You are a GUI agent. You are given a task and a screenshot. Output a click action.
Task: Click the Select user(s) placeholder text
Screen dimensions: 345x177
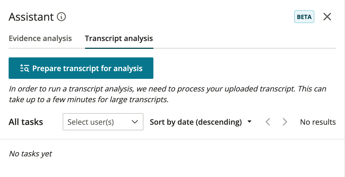click(x=91, y=122)
